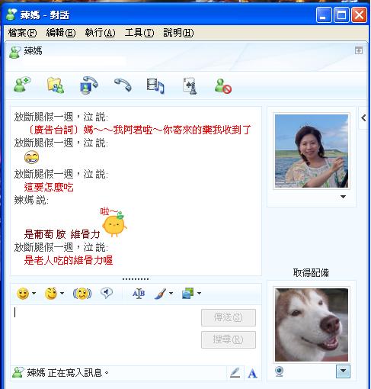
Task: Open the paintbrush color scheme icon
Action: point(161,294)
